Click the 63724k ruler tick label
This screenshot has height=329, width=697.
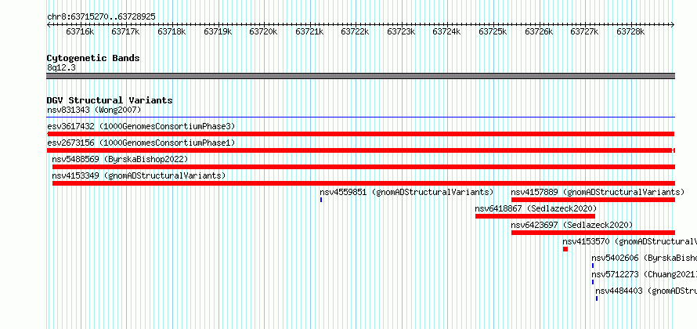tap(447, 31)
